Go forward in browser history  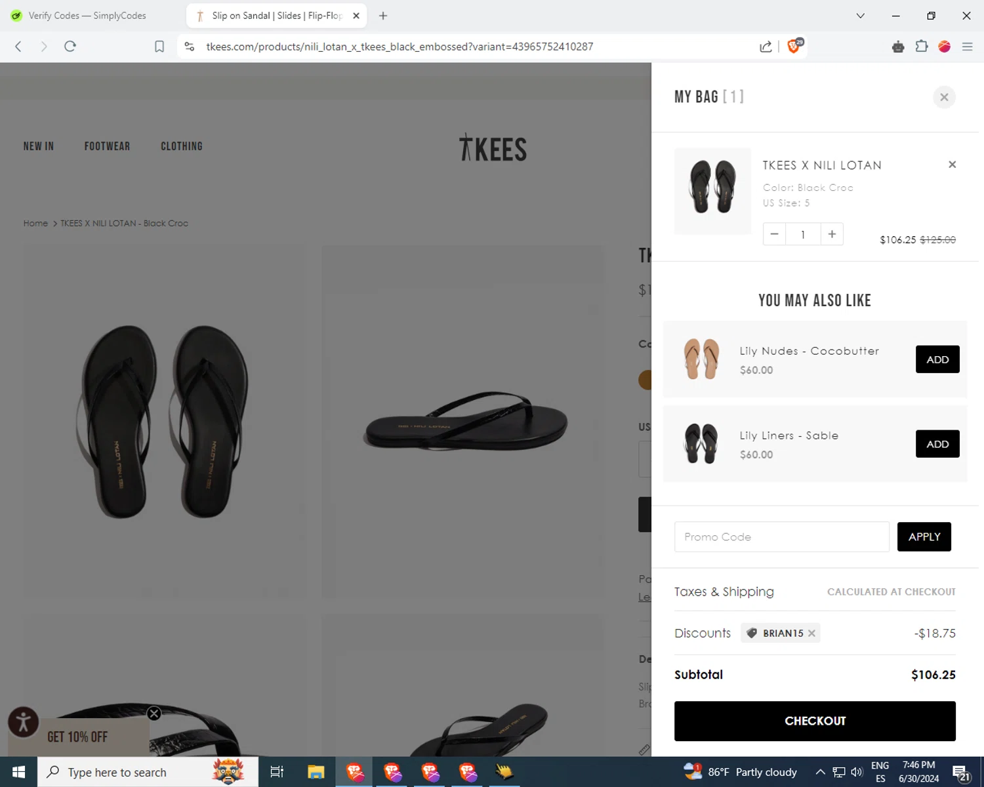[44, 47]
